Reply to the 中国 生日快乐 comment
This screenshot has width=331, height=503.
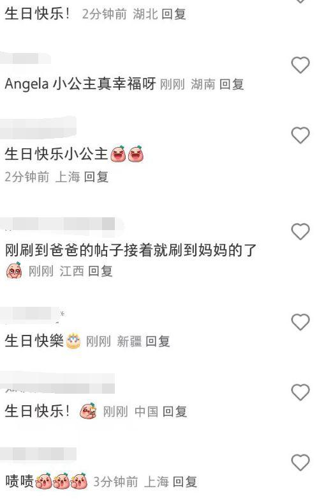(x=175, y=412)
